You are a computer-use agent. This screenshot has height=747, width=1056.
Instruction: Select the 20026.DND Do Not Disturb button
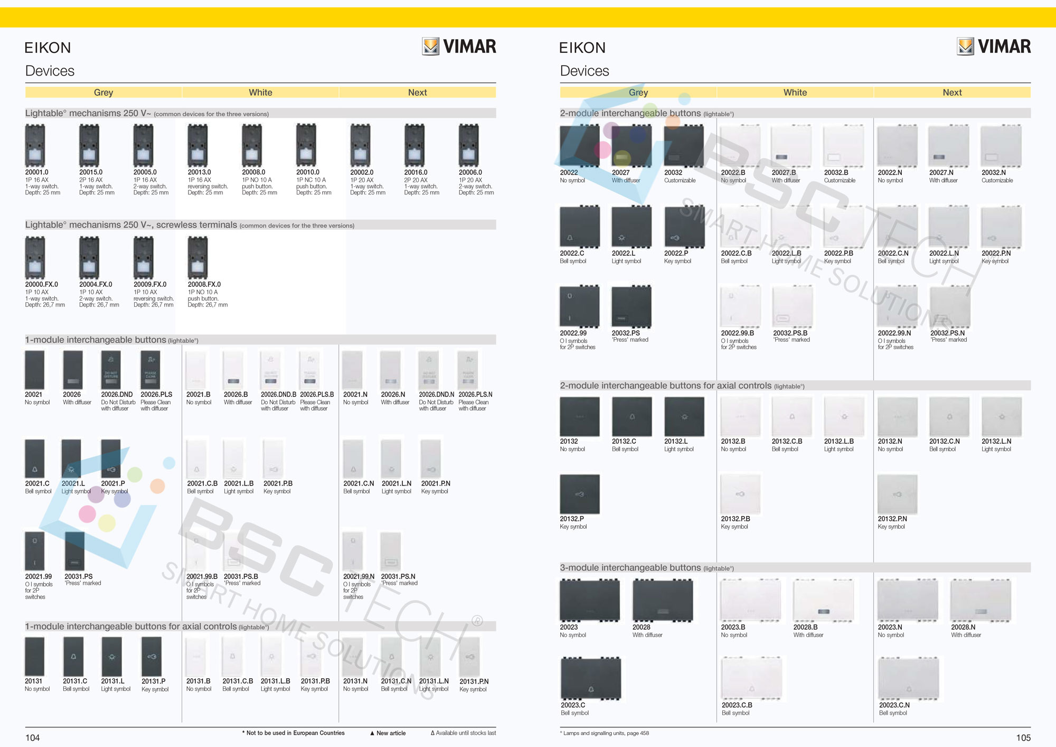click(111, 370)
